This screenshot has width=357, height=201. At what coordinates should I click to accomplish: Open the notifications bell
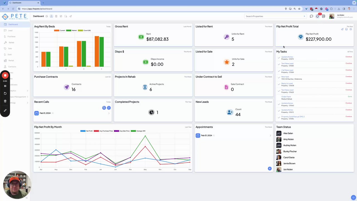coord(317,16)
